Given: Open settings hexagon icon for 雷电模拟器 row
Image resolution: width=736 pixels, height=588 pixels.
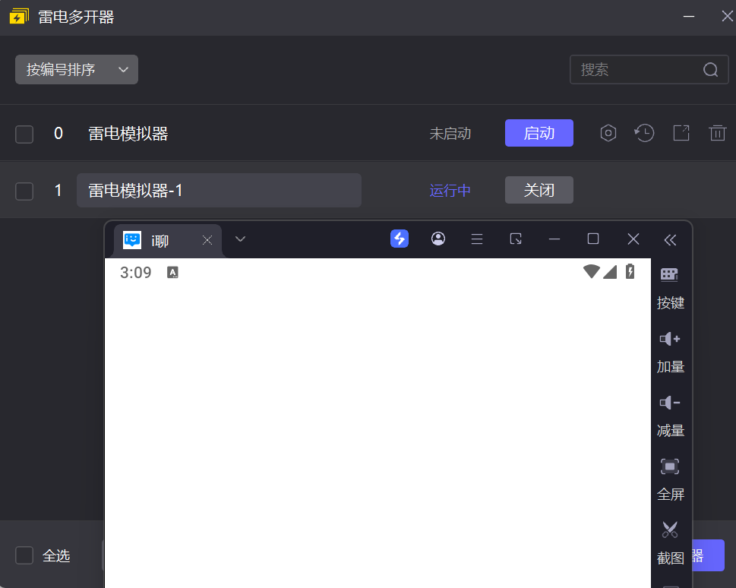Looking at the screenshot, I should [x=608, y=133].
